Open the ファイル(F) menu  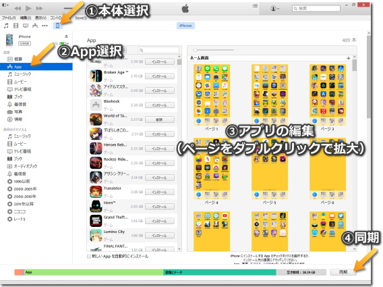click(x=9, y=18)
